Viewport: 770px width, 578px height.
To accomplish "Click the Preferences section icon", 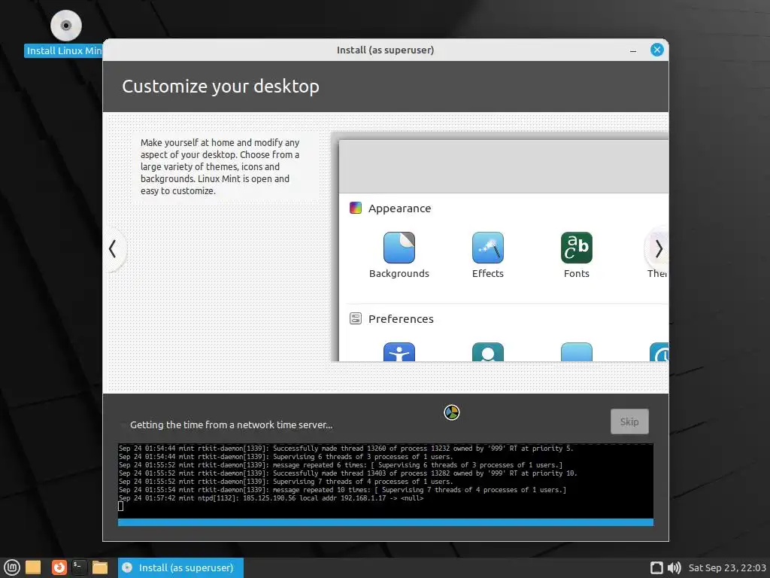I will [356, 318].
